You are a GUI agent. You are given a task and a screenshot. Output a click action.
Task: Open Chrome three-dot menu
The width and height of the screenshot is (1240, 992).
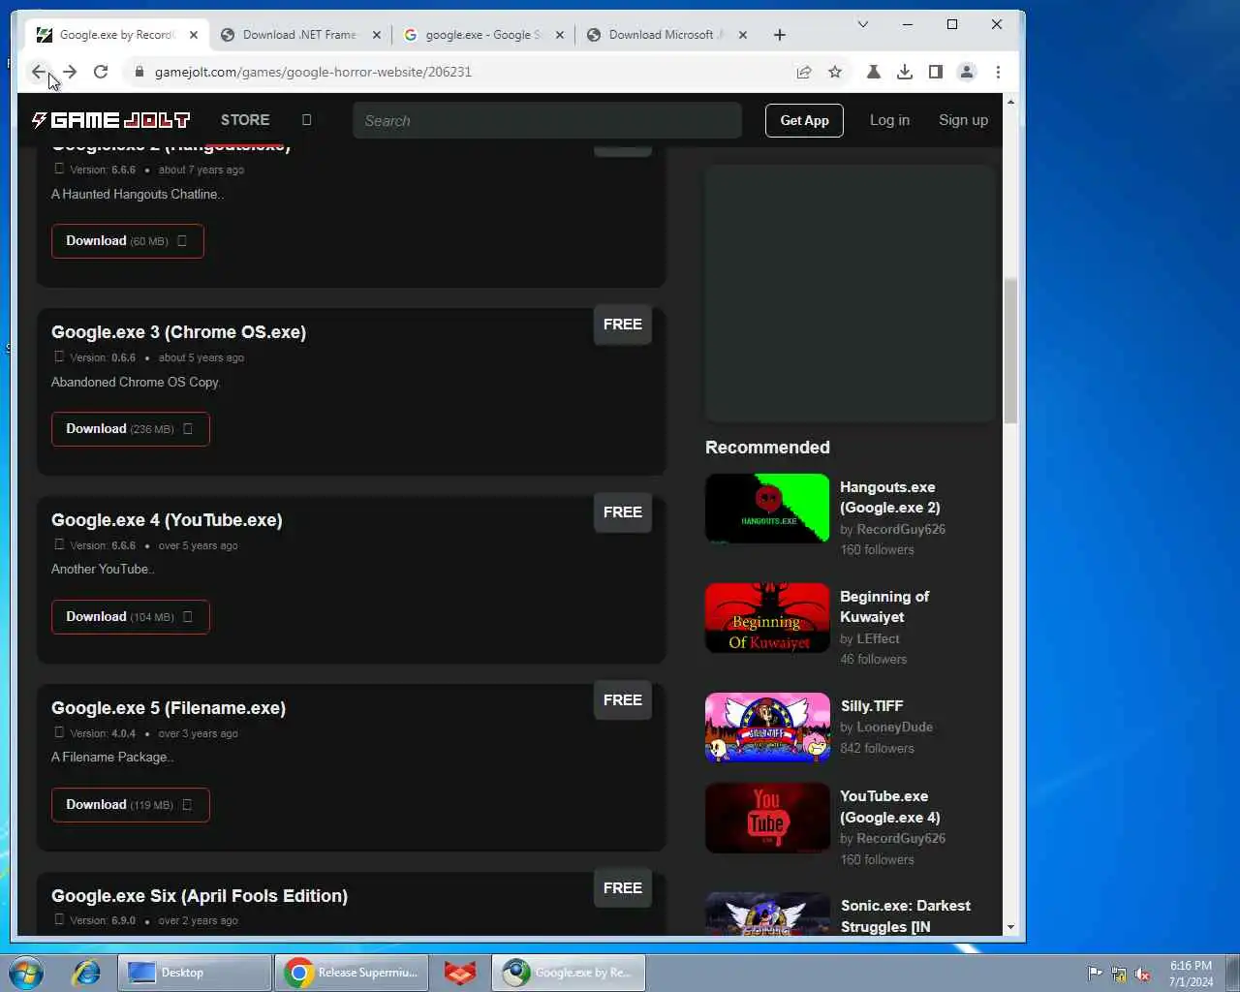[x=998, y=72]
